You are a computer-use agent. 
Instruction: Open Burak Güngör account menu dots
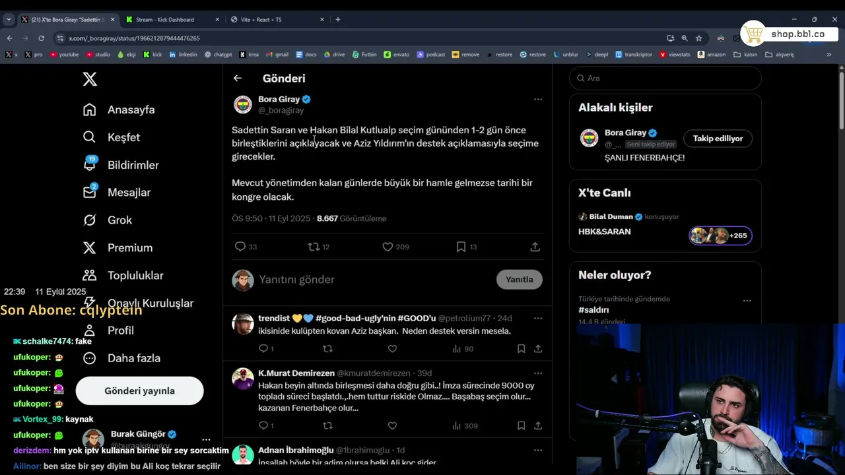[206, 439]
